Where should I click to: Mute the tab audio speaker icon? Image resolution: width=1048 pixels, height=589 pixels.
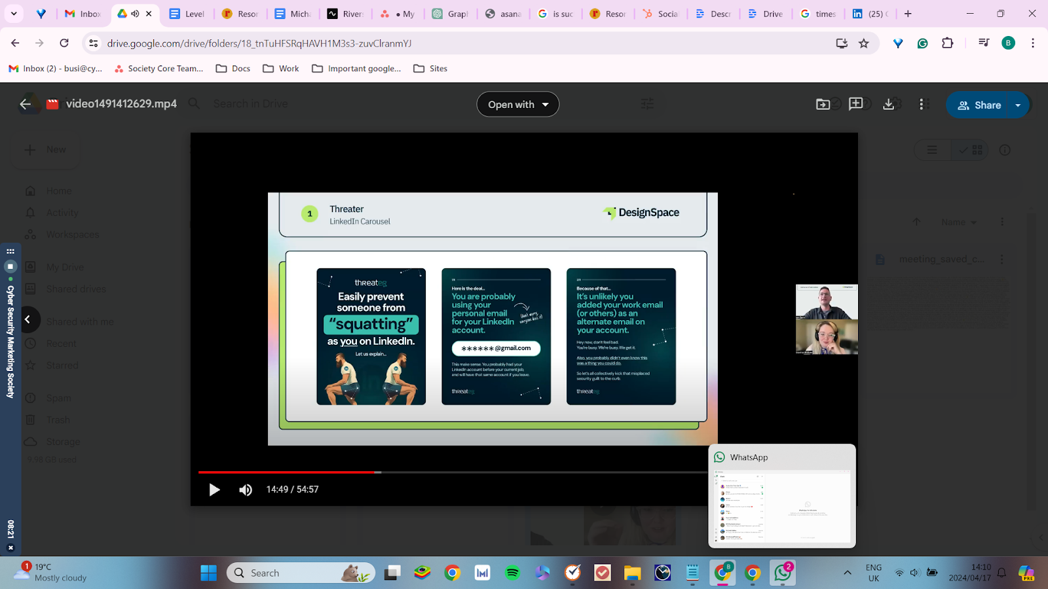point(135,14)
